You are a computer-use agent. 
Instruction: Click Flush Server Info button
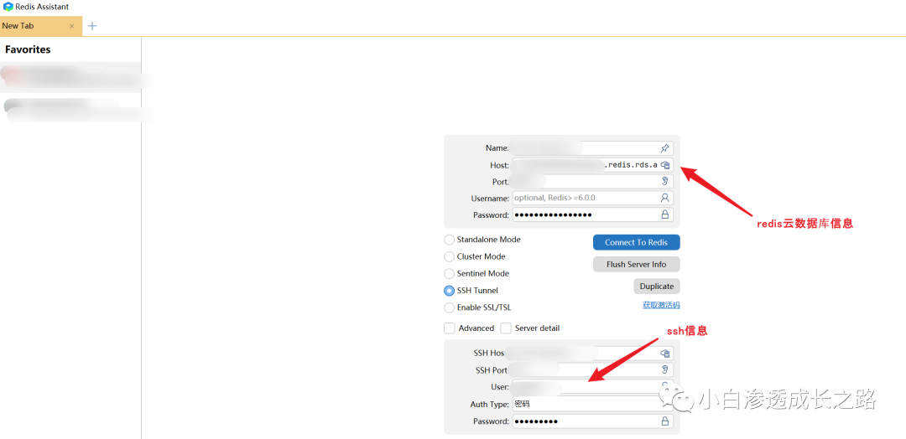click(636, 264)
